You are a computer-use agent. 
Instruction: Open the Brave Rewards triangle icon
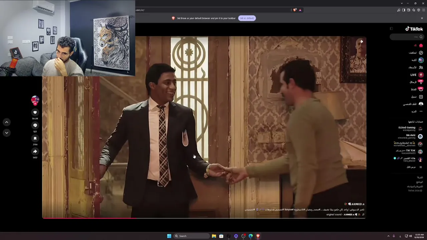coord(300,10)
